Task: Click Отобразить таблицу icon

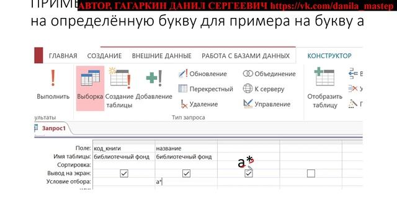Action: click(324, 77)
